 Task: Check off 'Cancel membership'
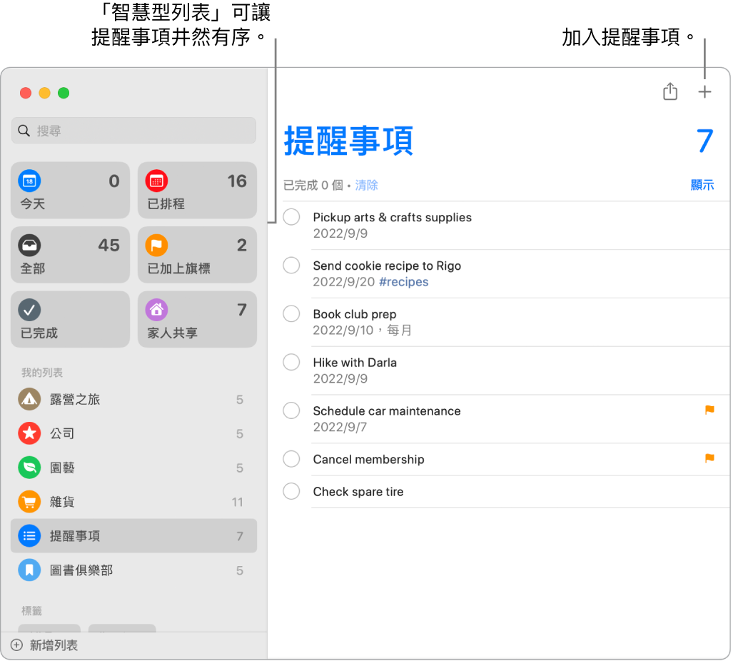click(x=291, y=458)
